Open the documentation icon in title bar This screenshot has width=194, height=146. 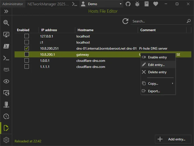(146, 4)
